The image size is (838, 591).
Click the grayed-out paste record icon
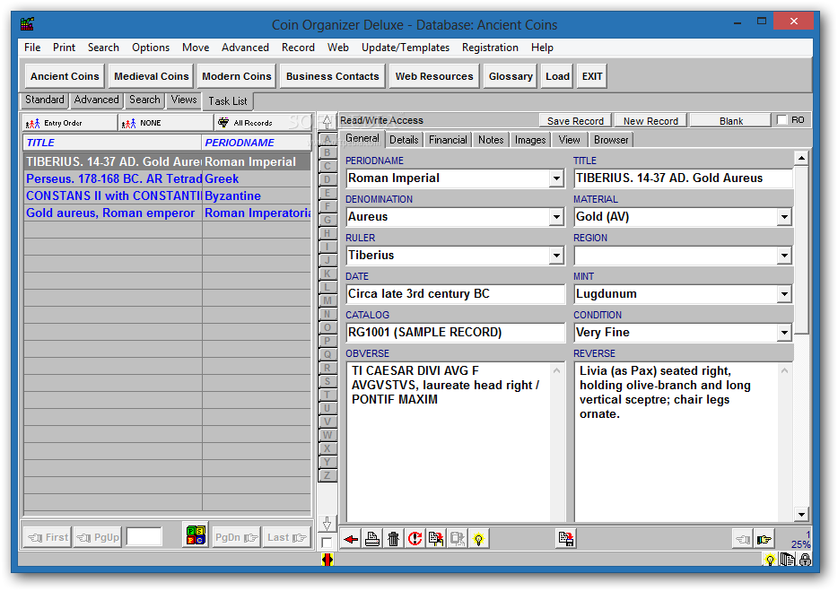click(458, 539)
